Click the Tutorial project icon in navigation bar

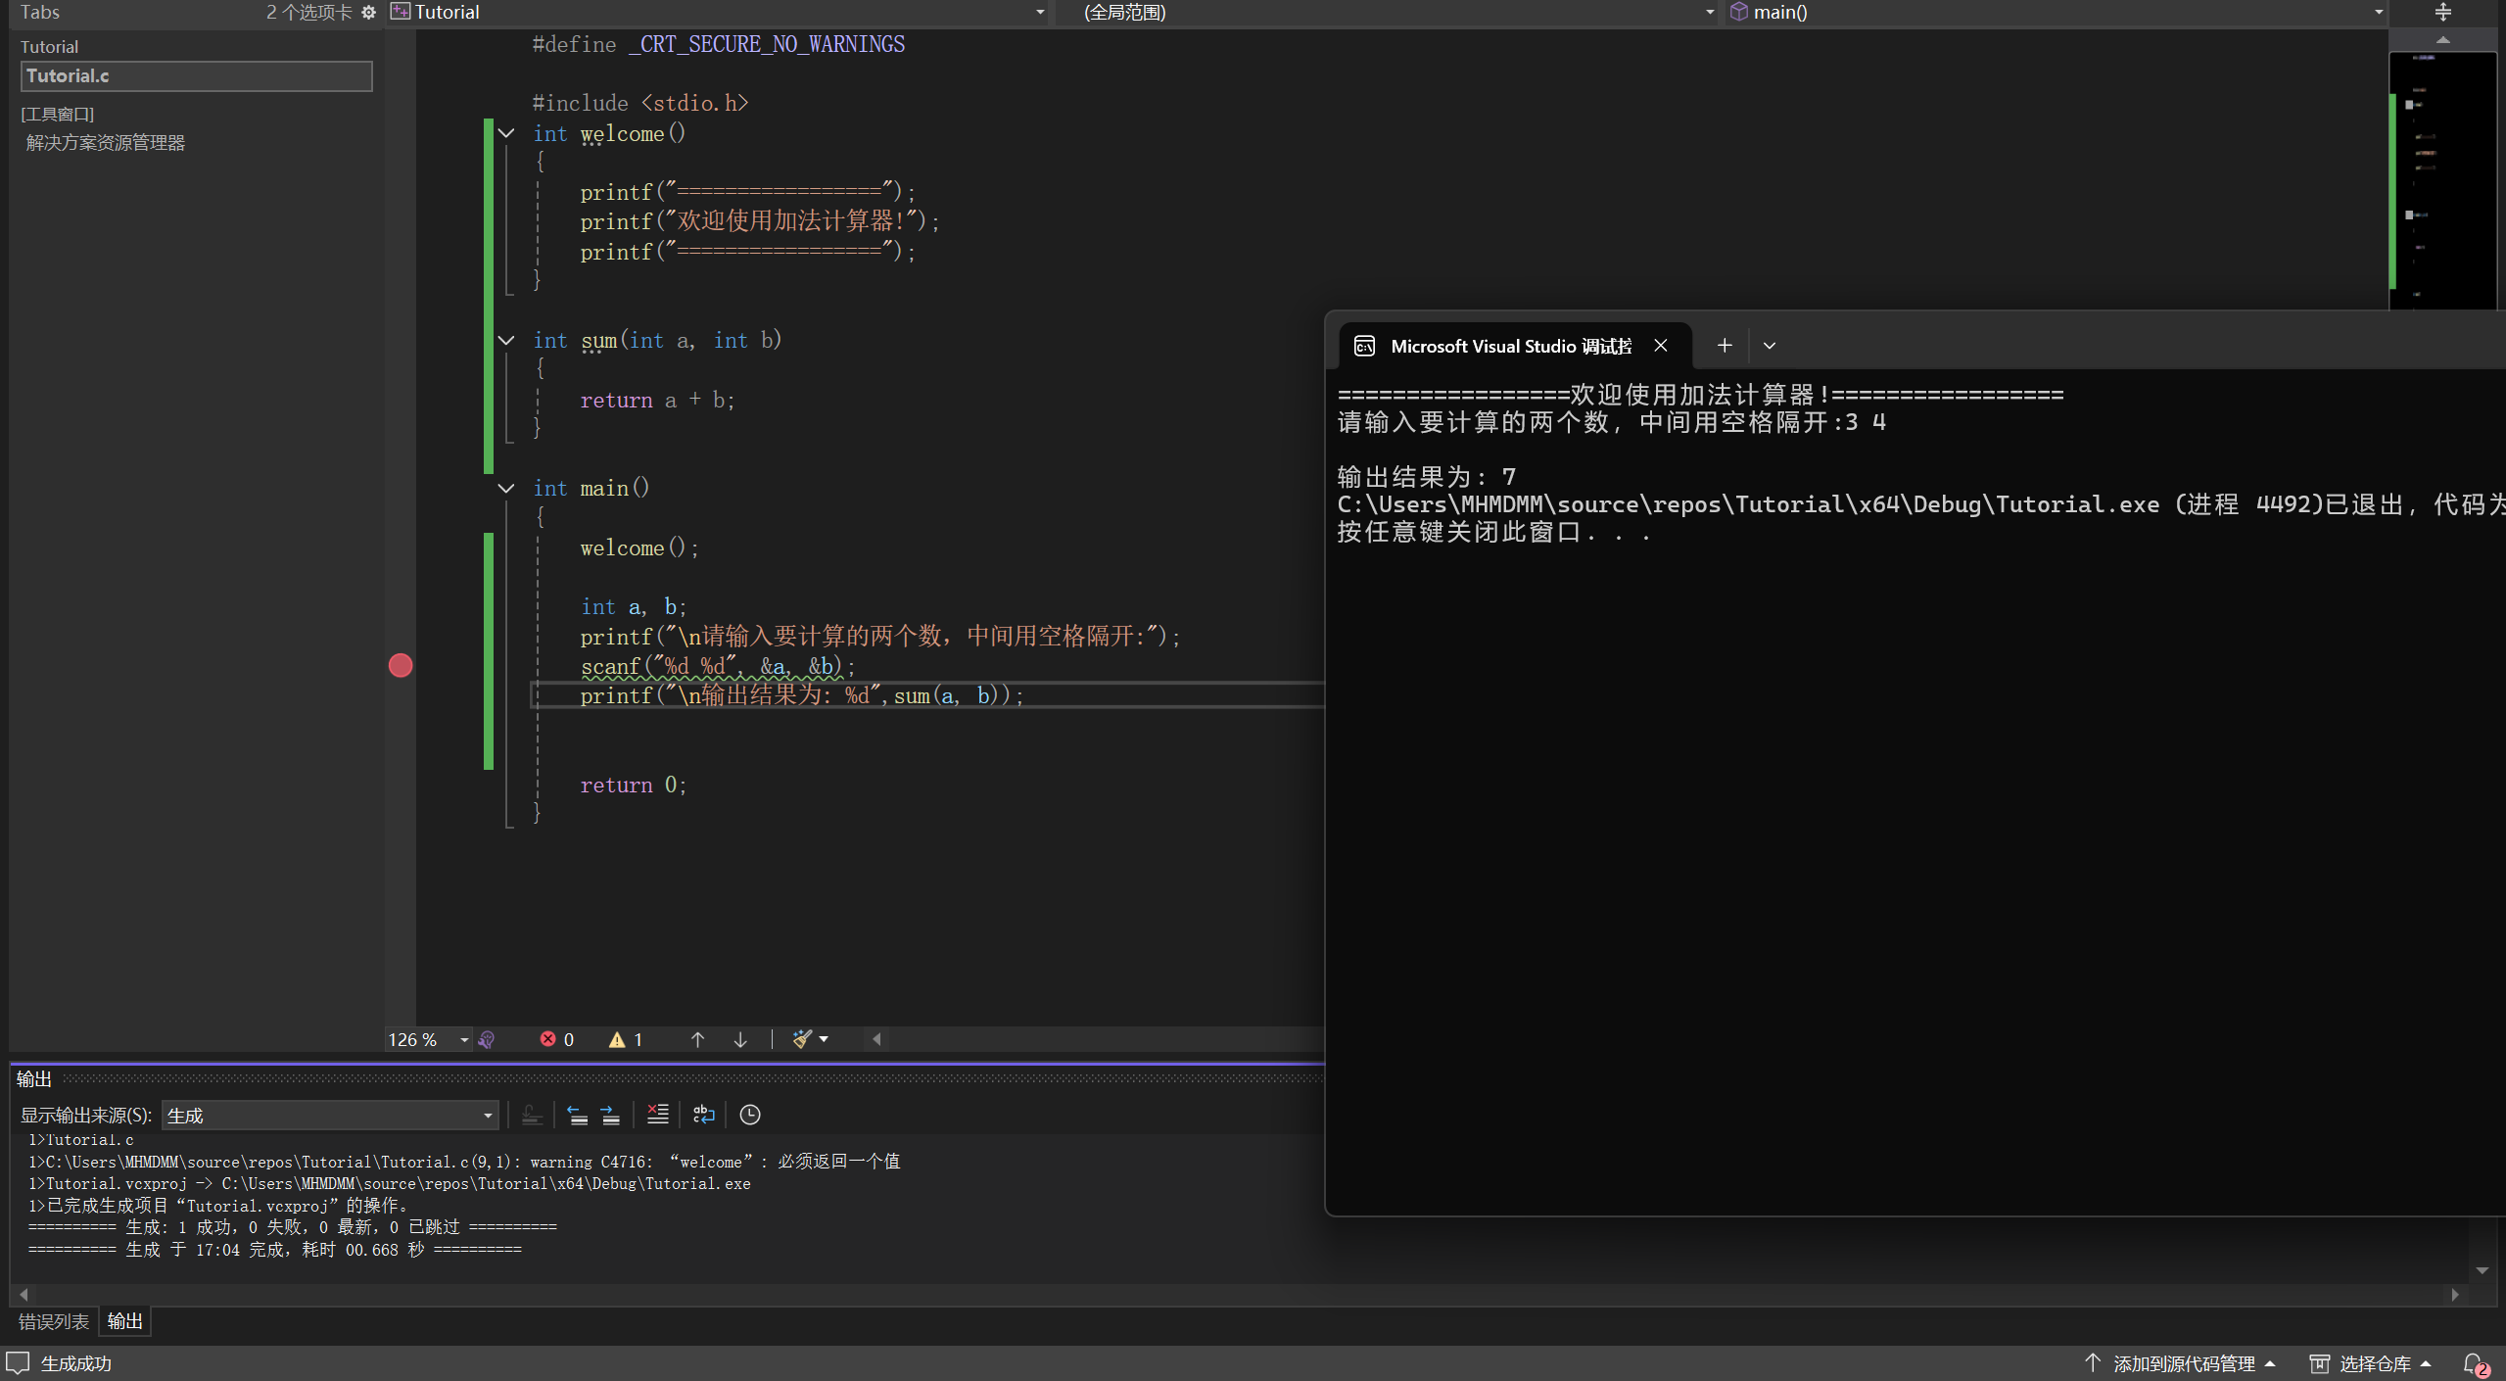coord(400,12)
